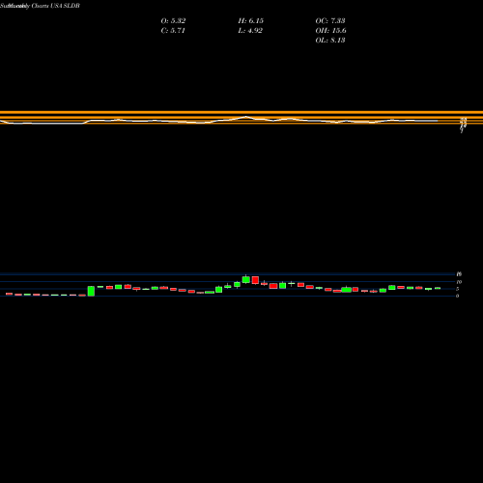Click the highest green candle at the chart peak

point(246,279)
